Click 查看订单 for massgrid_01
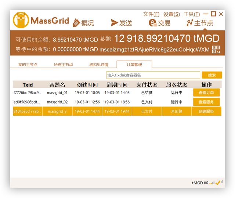The width and height of the screenshot is (235, 198). (x=206, y=93)
